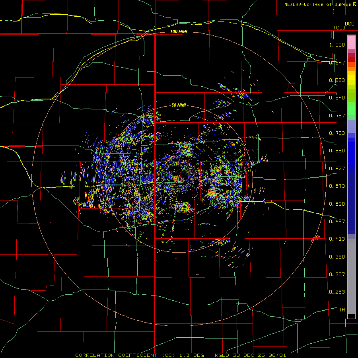Click the 0.627 scale value

(337, 169)
